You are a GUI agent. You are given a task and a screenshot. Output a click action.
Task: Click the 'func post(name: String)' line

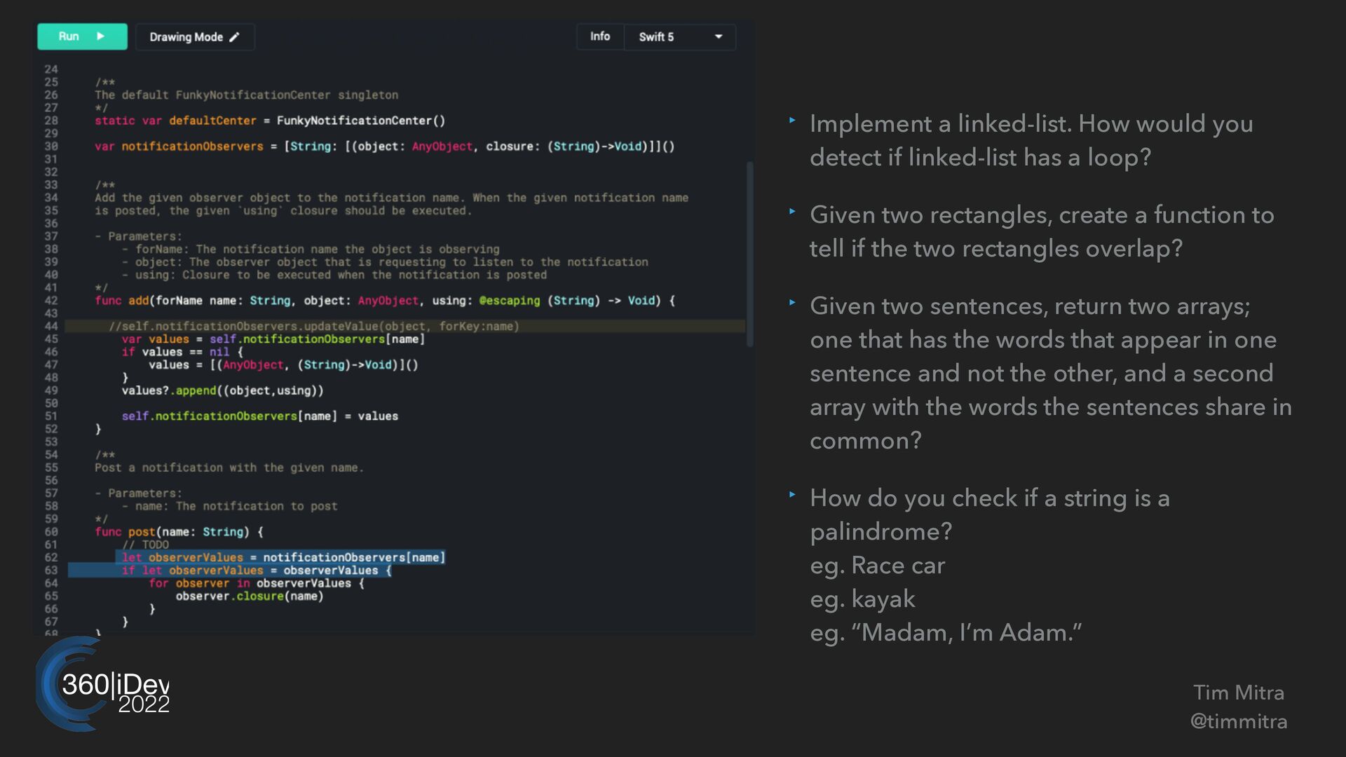(x=179, y=532)
